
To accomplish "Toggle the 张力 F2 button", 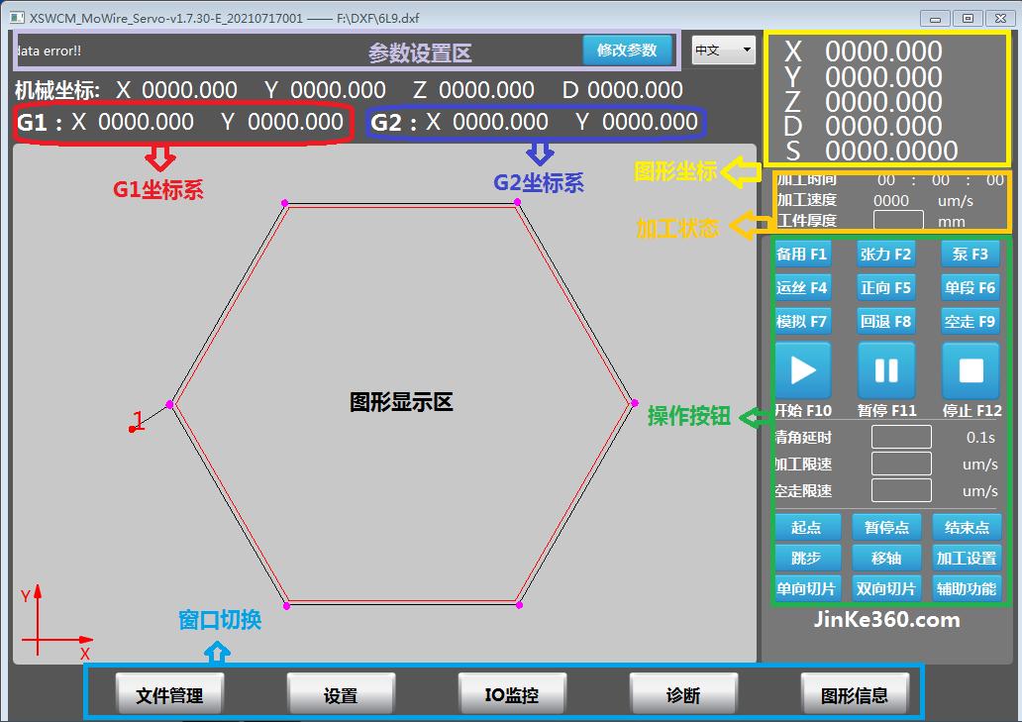I will (x=886, y=255).
